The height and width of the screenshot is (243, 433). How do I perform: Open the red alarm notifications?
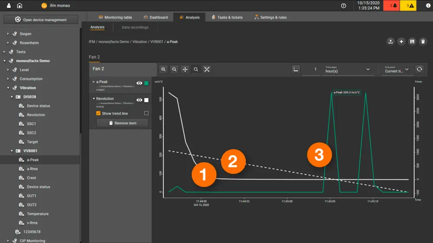391,6
